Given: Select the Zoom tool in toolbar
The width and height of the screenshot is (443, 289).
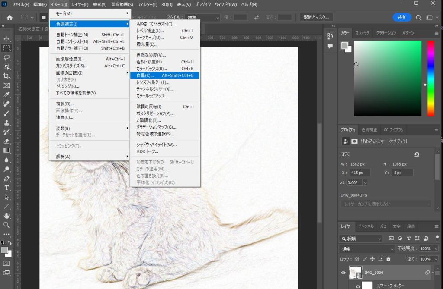Looking at the screenshot, I should [x=6, y=225].
